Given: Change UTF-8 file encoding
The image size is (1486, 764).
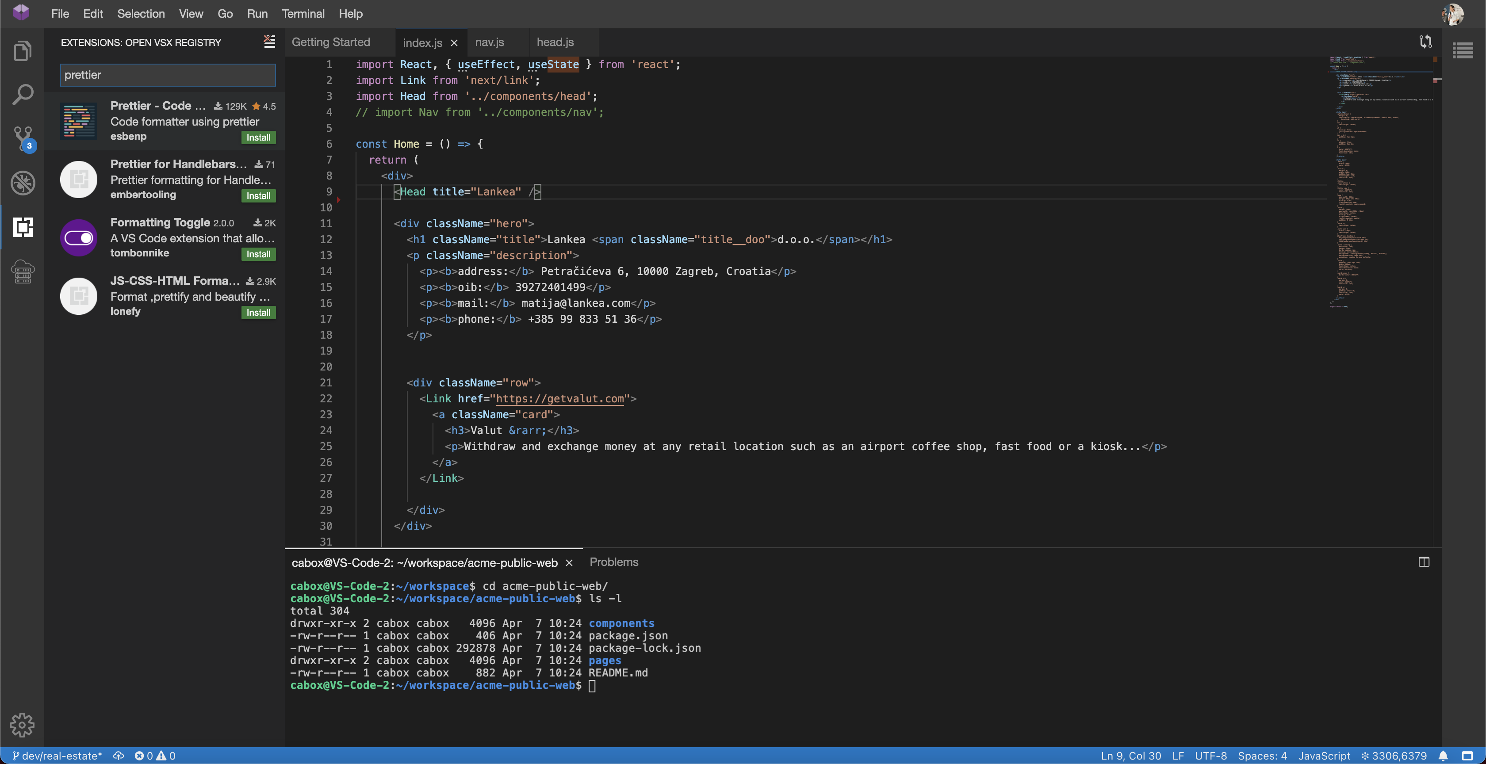Looking at the screenshot, I should point(1210,756).
